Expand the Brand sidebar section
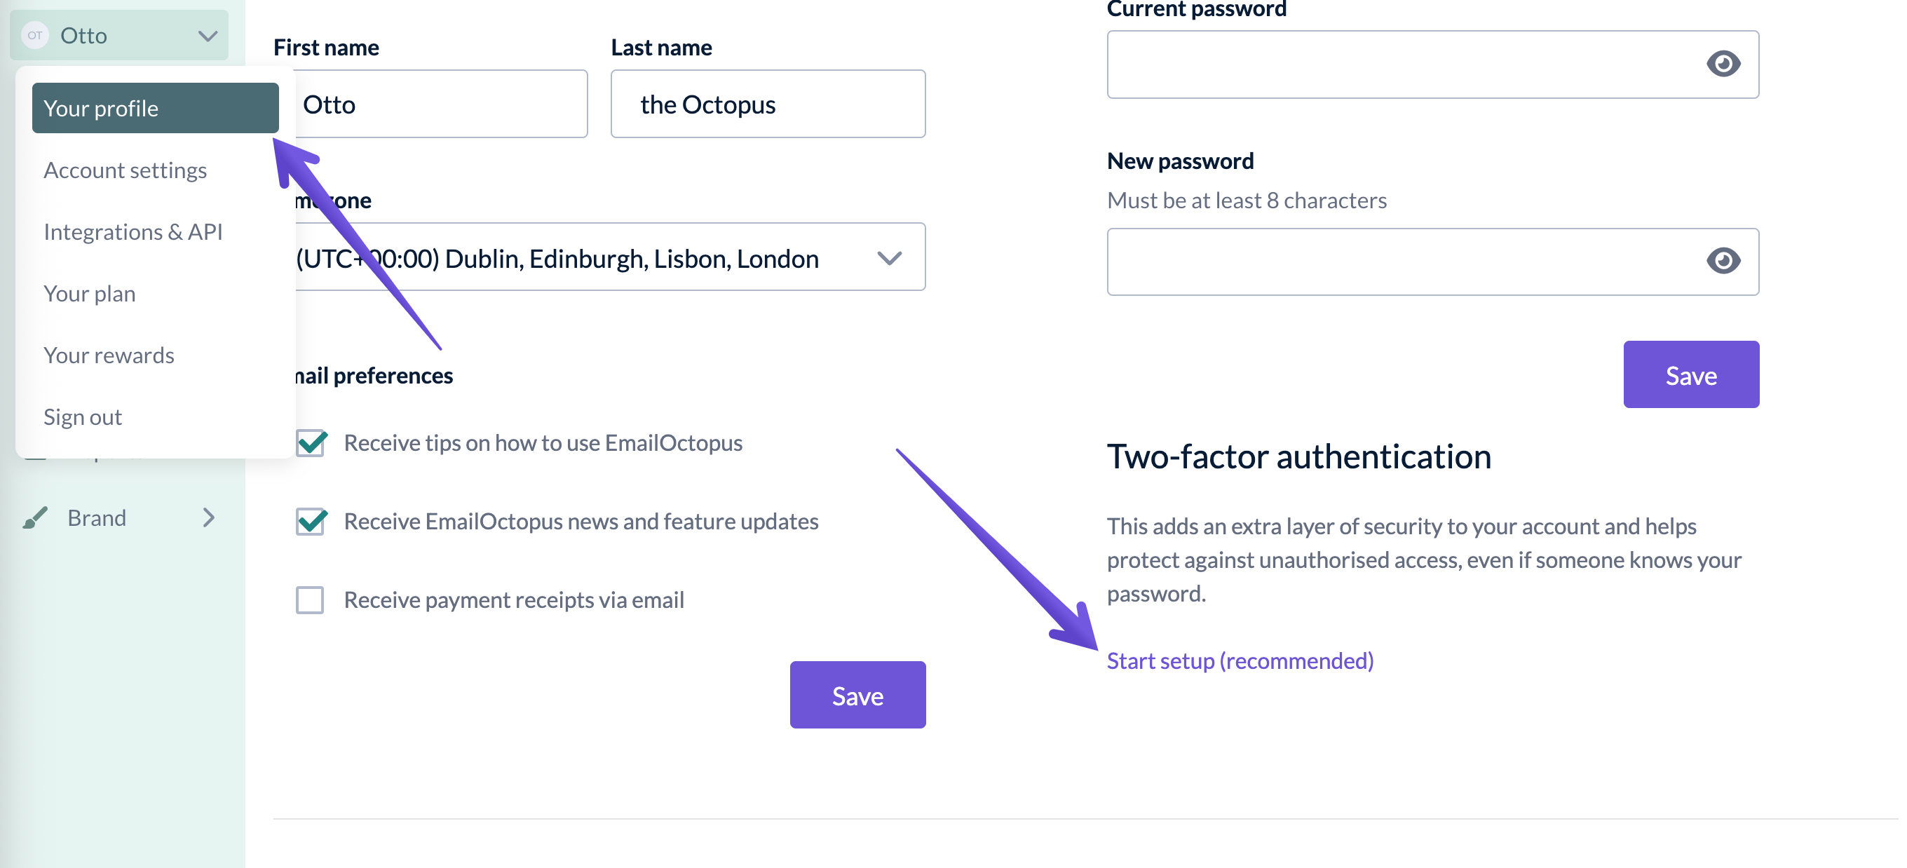The image size is (1907, 868). tap(208, 517)
